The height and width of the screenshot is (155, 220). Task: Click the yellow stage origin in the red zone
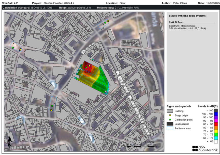(x=89, y=66)
